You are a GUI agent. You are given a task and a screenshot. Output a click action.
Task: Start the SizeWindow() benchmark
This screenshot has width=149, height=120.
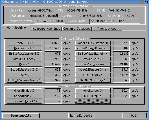[25, 96]
